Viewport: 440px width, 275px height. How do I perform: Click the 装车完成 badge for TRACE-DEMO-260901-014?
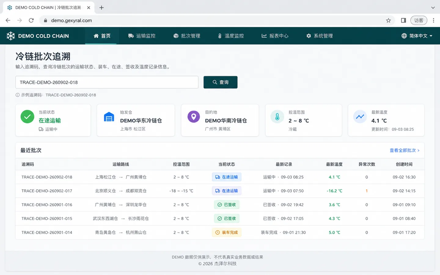[x=226, y=233]
